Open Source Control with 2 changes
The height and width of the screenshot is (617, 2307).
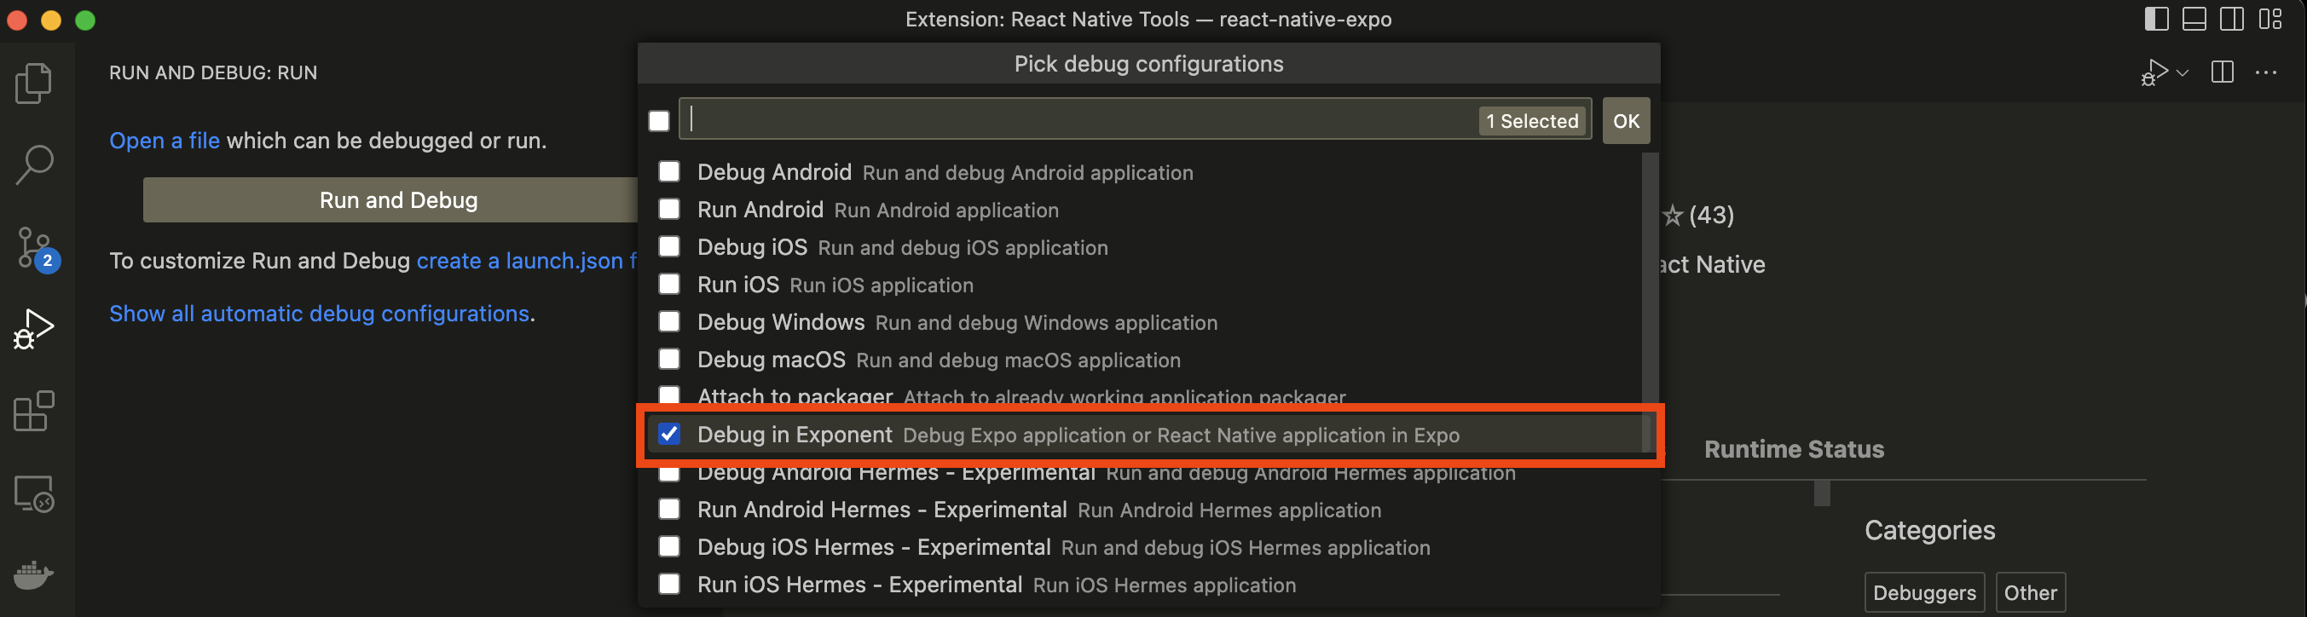coord(37,248)
